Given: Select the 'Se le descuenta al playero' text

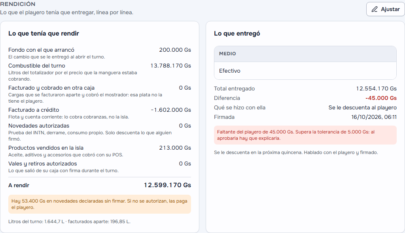Looking at the screenshot, I should 362,107.
